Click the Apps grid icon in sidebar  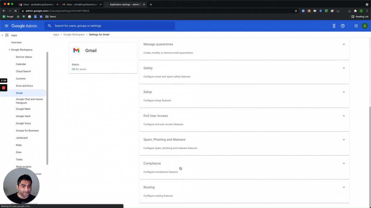pos(7,35)
